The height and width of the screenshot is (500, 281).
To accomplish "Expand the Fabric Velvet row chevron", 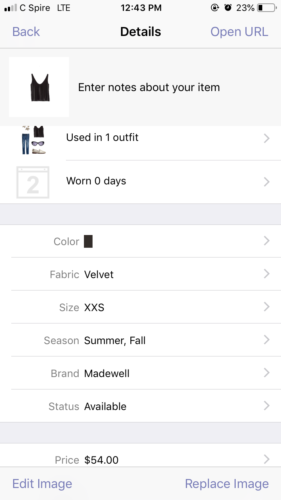I will click(266, 274).
